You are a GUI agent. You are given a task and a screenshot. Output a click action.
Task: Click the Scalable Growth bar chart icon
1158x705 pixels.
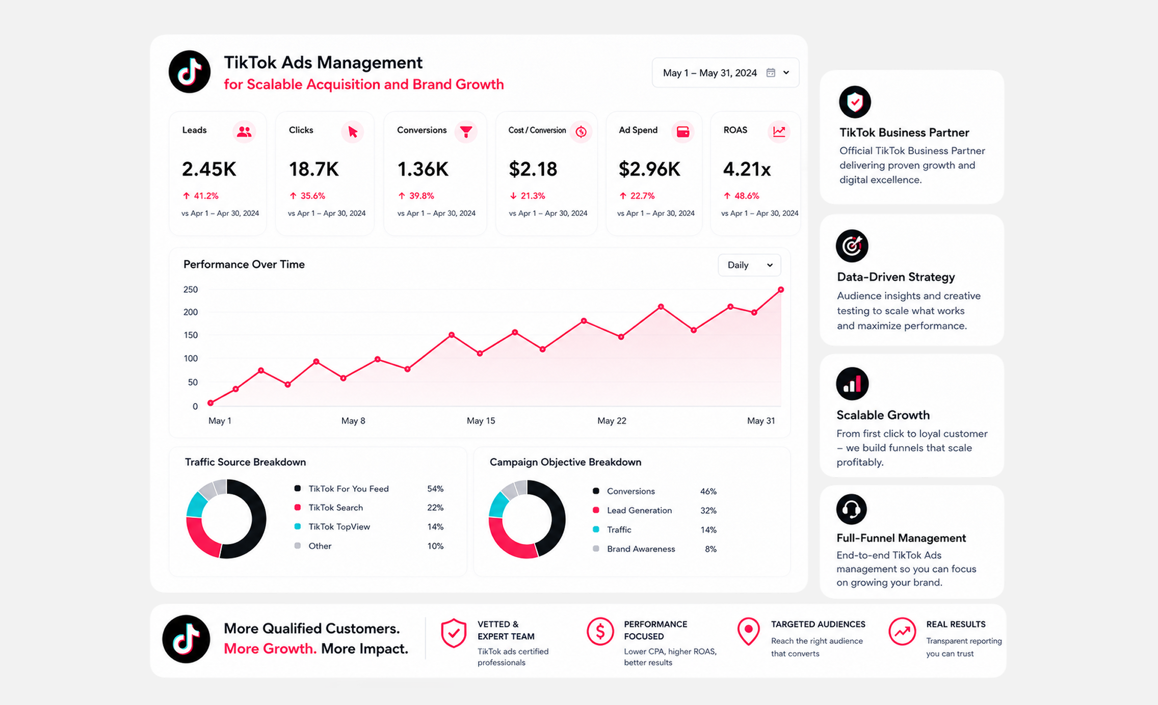(x=852, y=384)
